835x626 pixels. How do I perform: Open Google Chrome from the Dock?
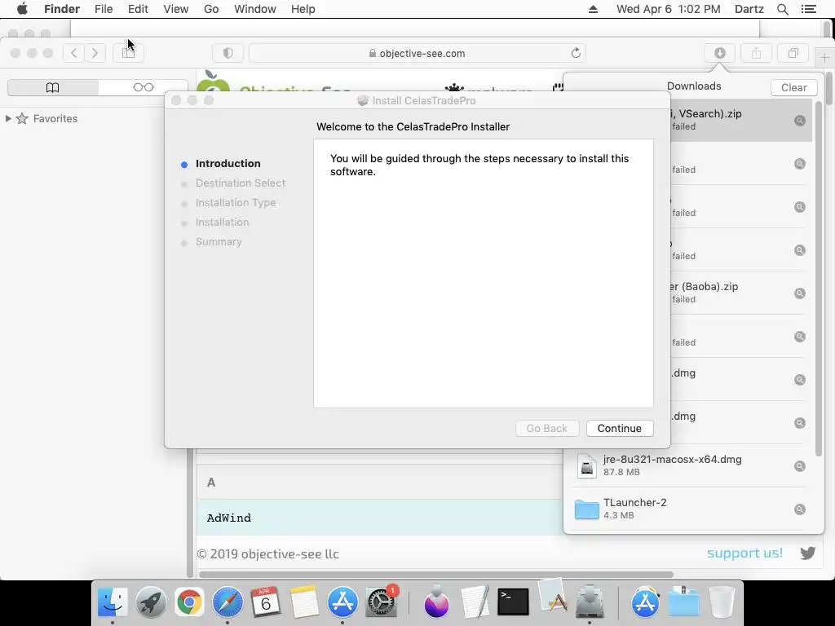189,602
